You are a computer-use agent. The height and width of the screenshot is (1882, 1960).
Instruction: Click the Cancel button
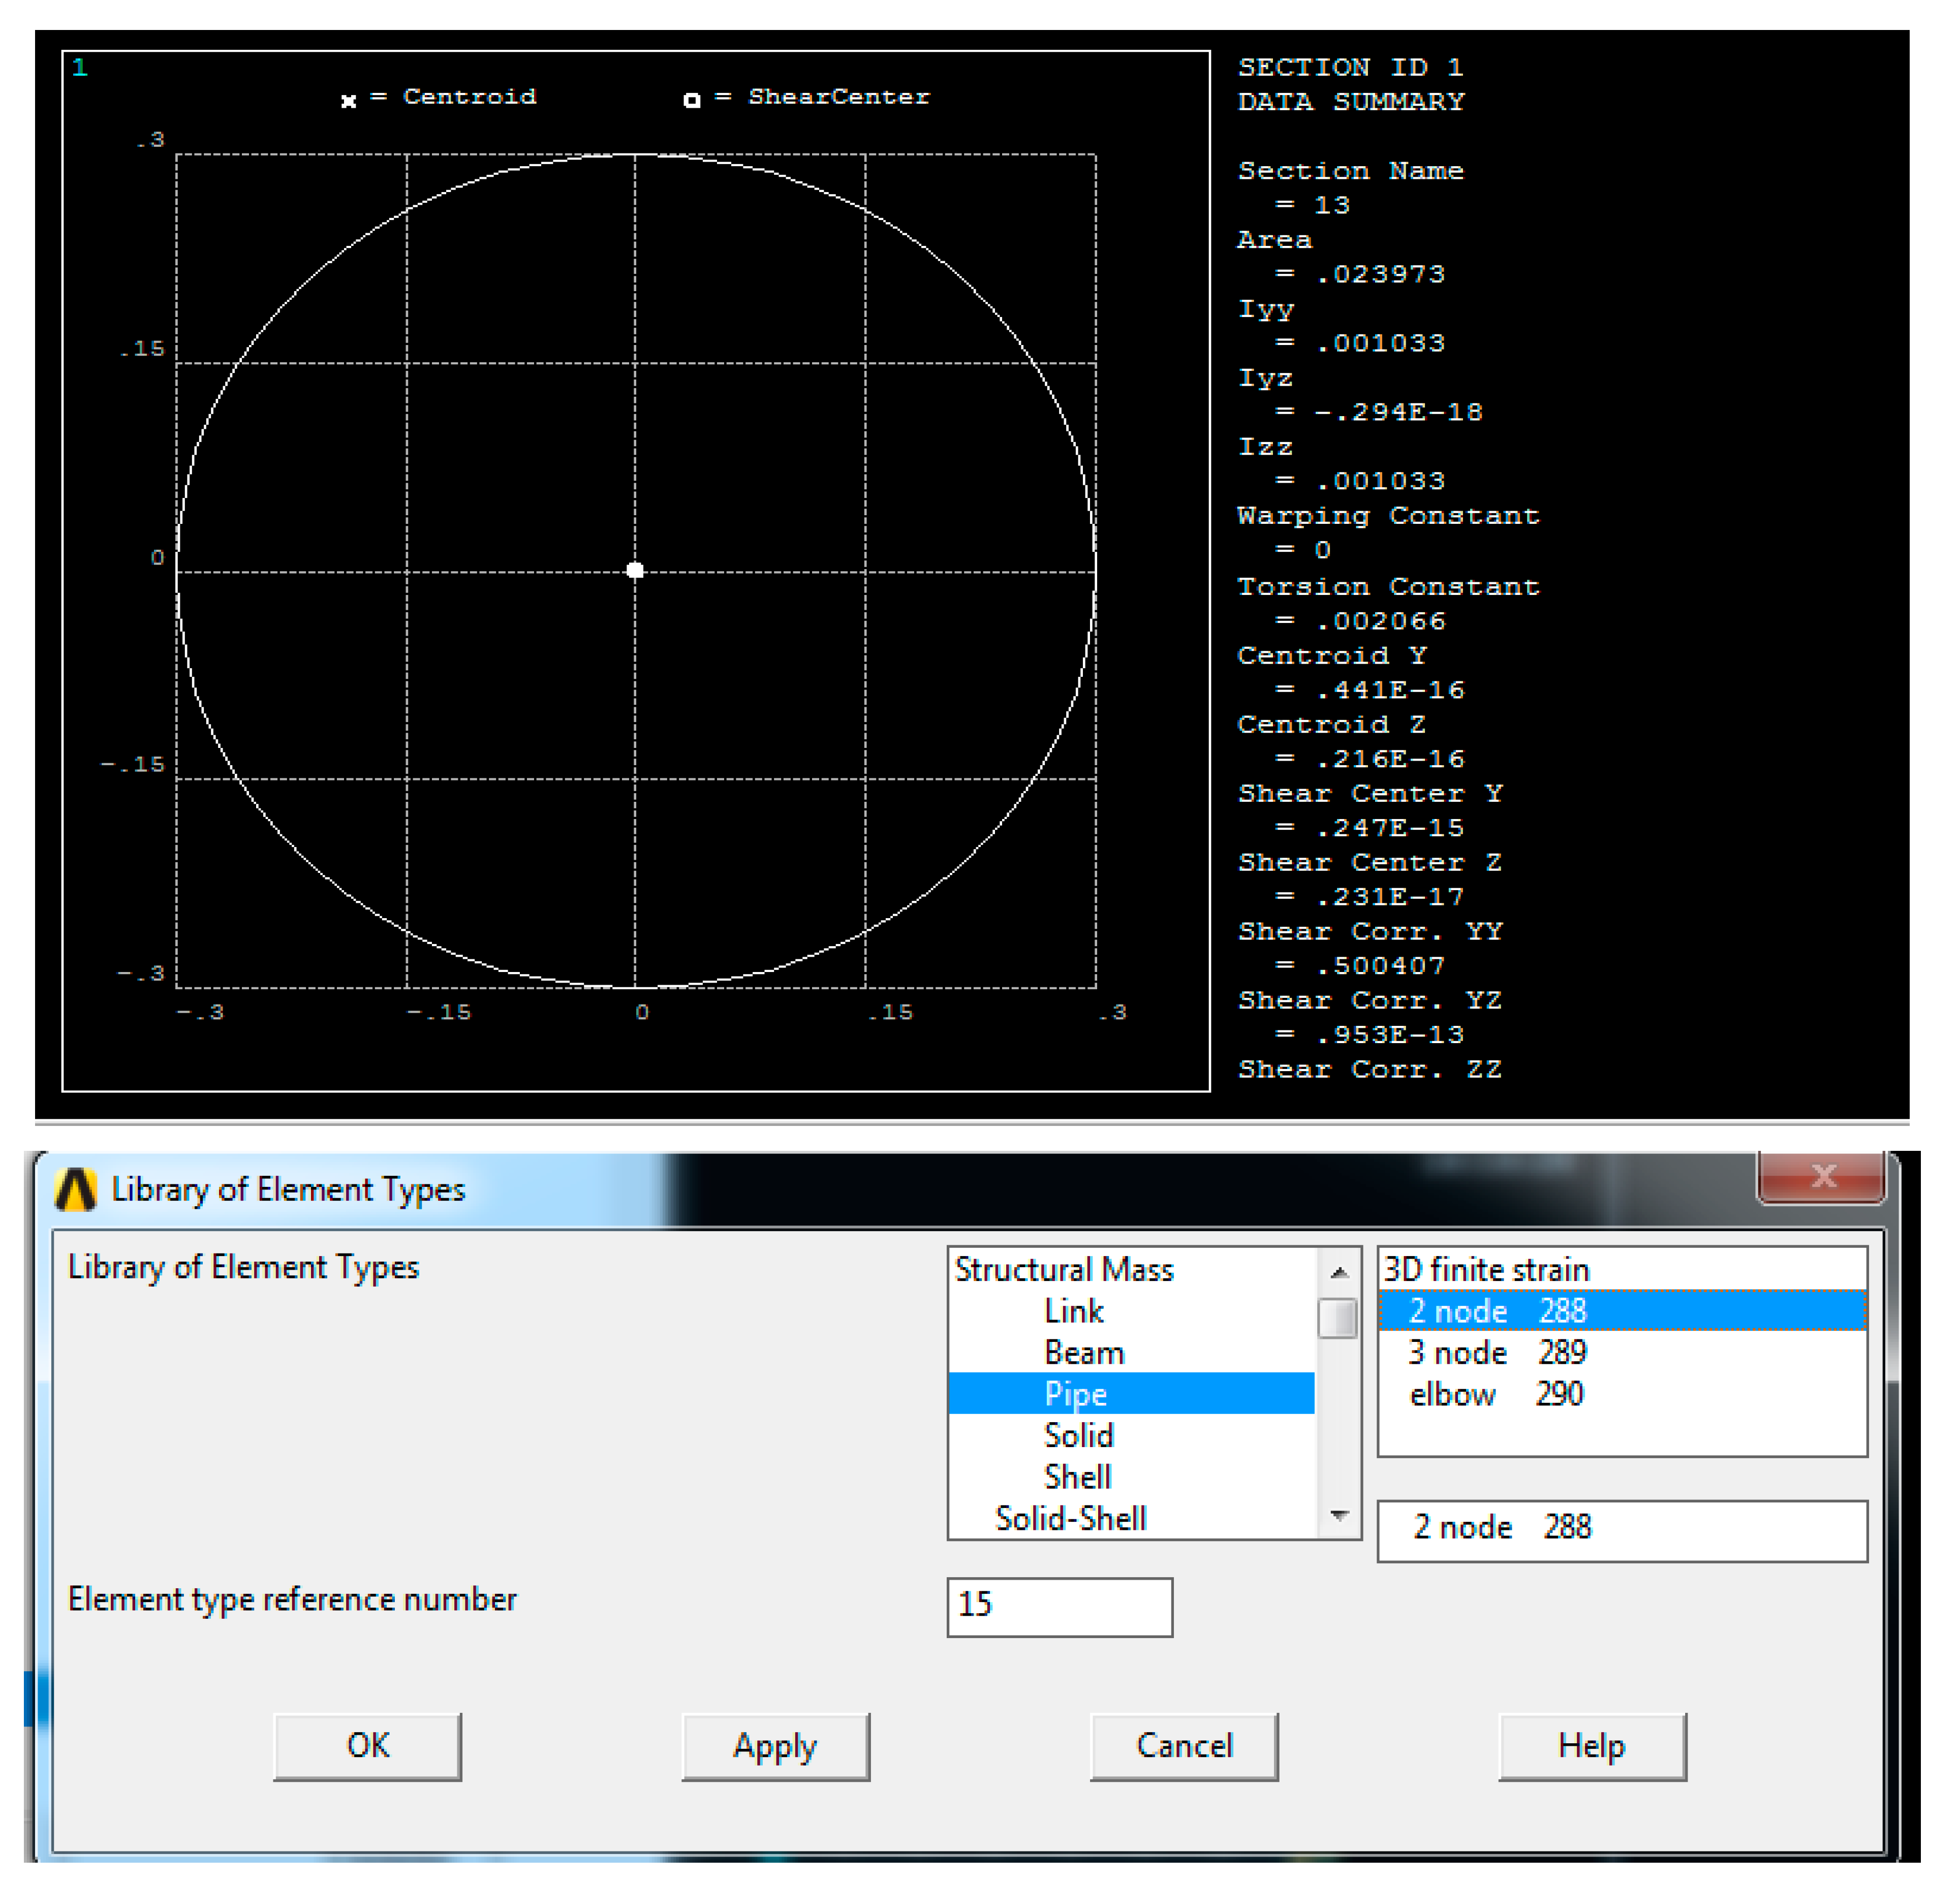click(1184, 1746)
